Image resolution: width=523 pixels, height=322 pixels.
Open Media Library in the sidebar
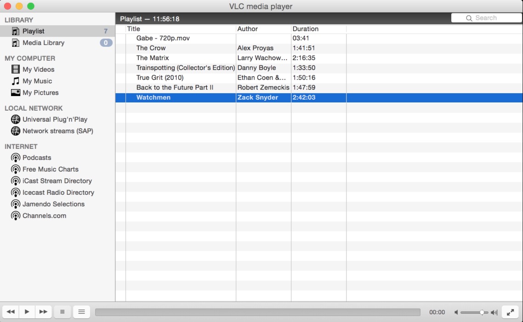point(57,43)
